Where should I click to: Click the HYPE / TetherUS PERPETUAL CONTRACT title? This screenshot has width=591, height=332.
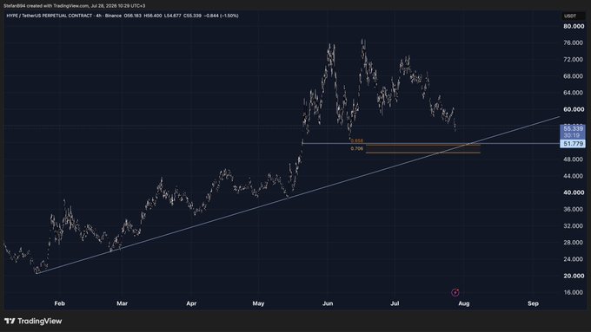click(x=50, y=16)
